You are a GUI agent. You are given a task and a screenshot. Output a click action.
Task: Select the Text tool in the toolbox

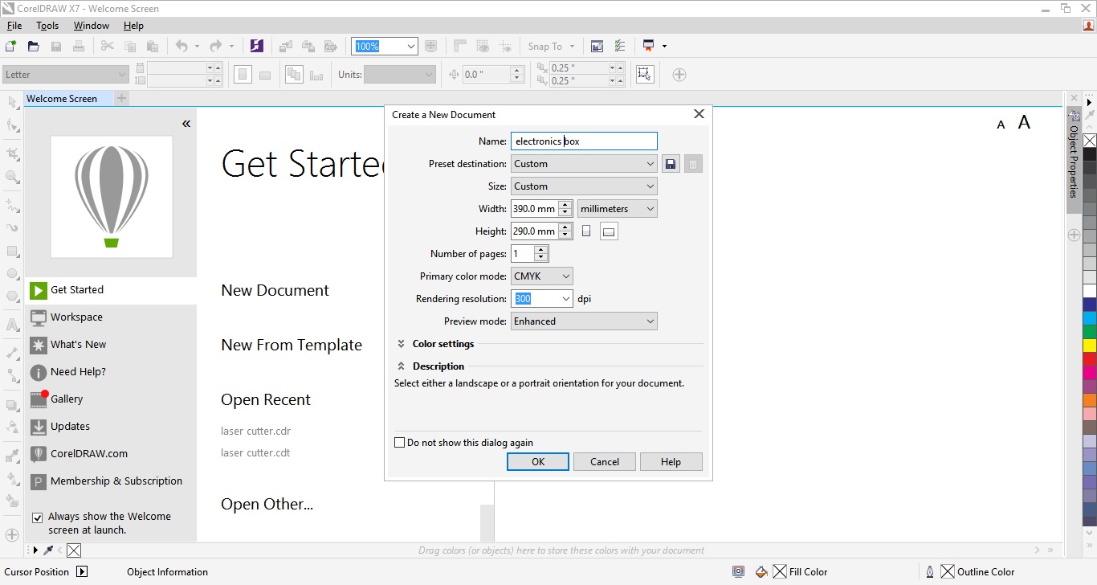point(13,325)
